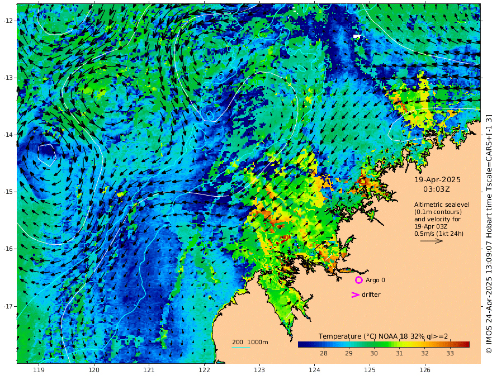Click the cyan 200 1000m depth line
Viewport: 492px width, 380px height.
(240, 347)
